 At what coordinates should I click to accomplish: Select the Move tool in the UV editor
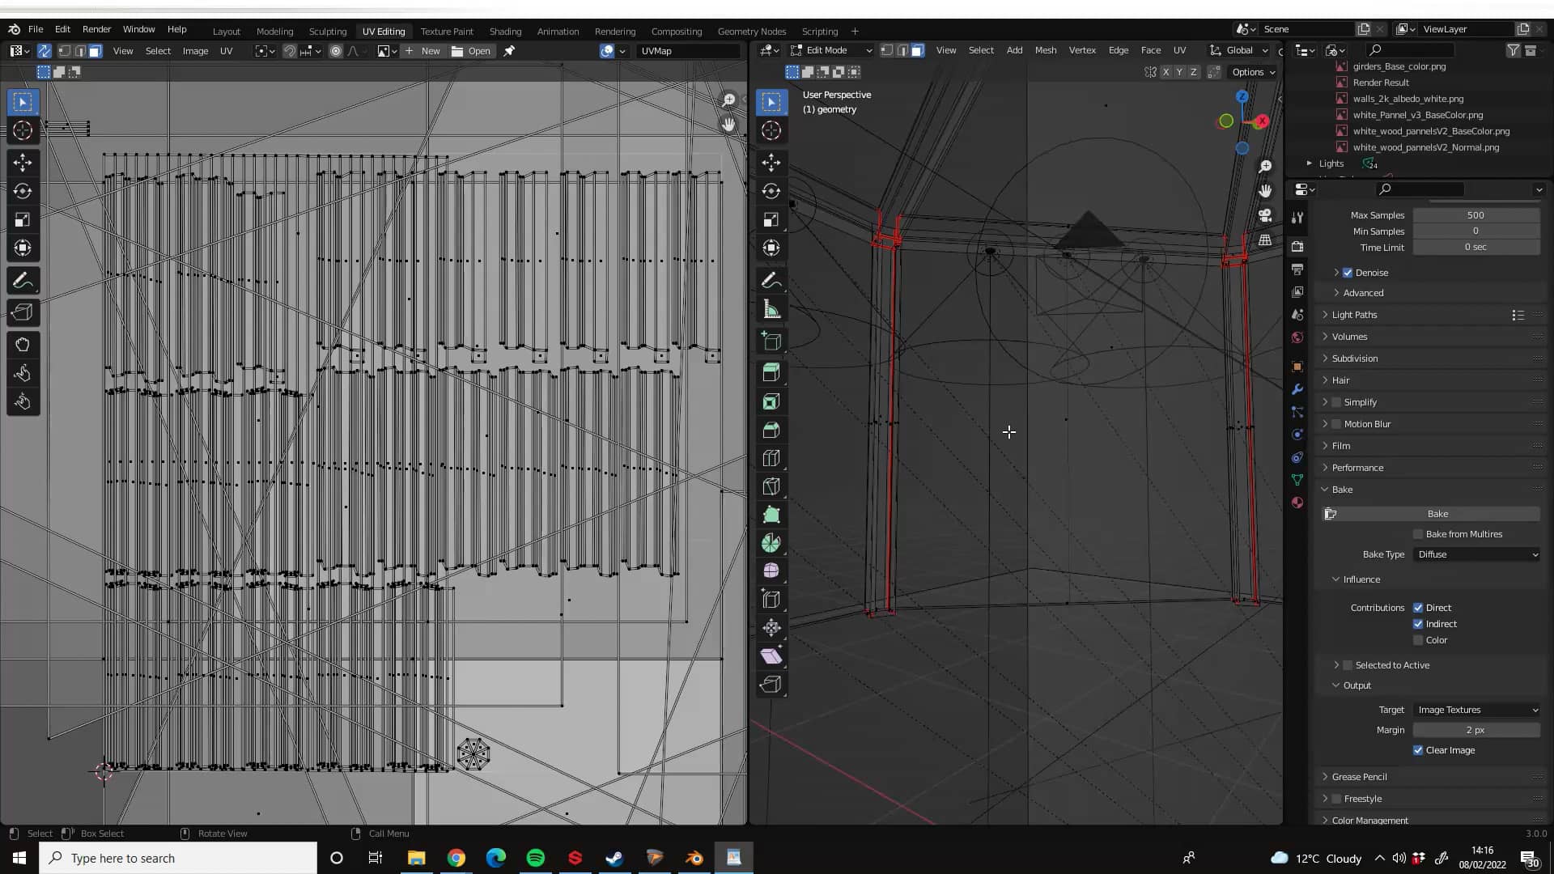coord(23,163)
